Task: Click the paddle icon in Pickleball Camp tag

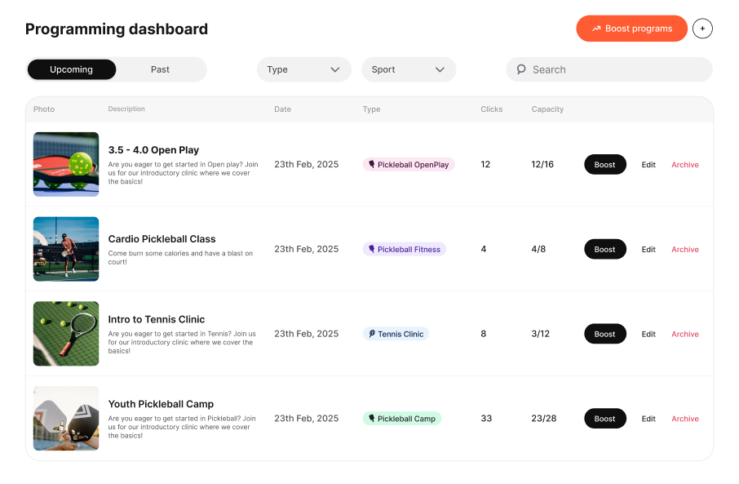Action: 371,419
